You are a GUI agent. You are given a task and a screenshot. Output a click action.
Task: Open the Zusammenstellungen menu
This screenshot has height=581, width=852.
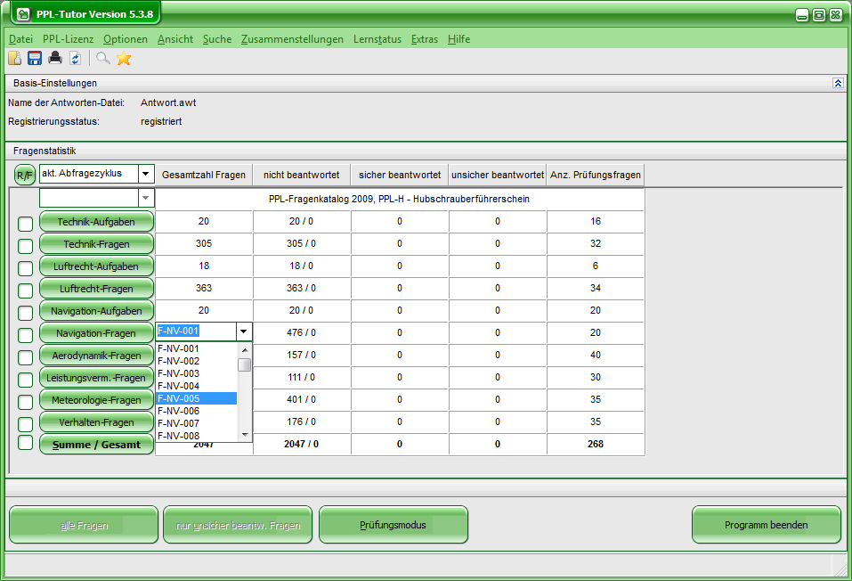(x=292, y=39)
